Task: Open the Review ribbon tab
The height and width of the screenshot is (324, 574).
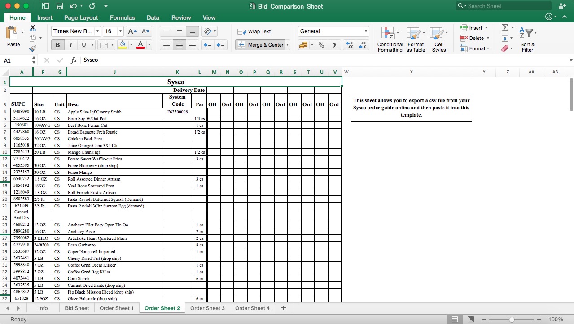Action: (x=181, y=17)
